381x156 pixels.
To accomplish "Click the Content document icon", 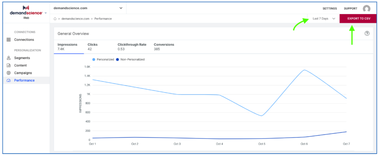I will pos(9,65).
